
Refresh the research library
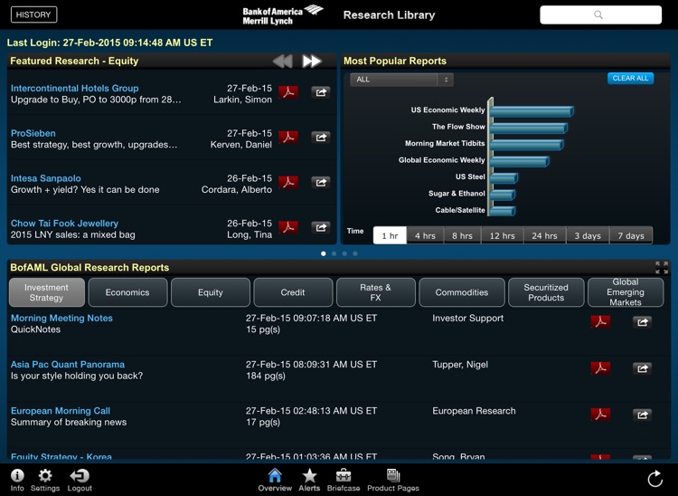click(x=655, y=479)
